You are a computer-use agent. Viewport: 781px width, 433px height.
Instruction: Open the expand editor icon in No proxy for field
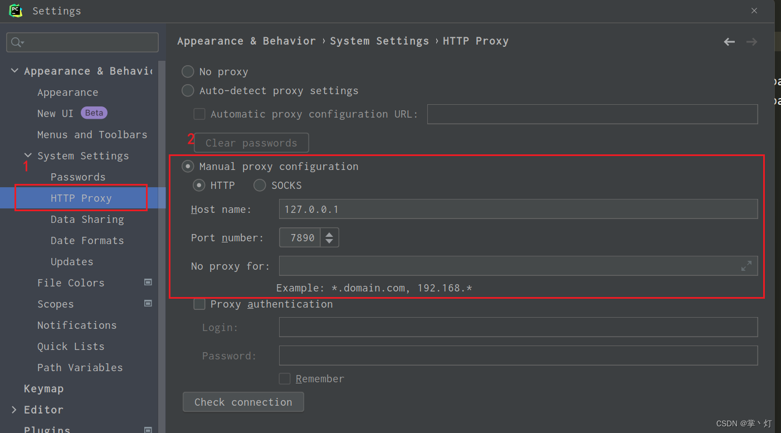[746, 266]
